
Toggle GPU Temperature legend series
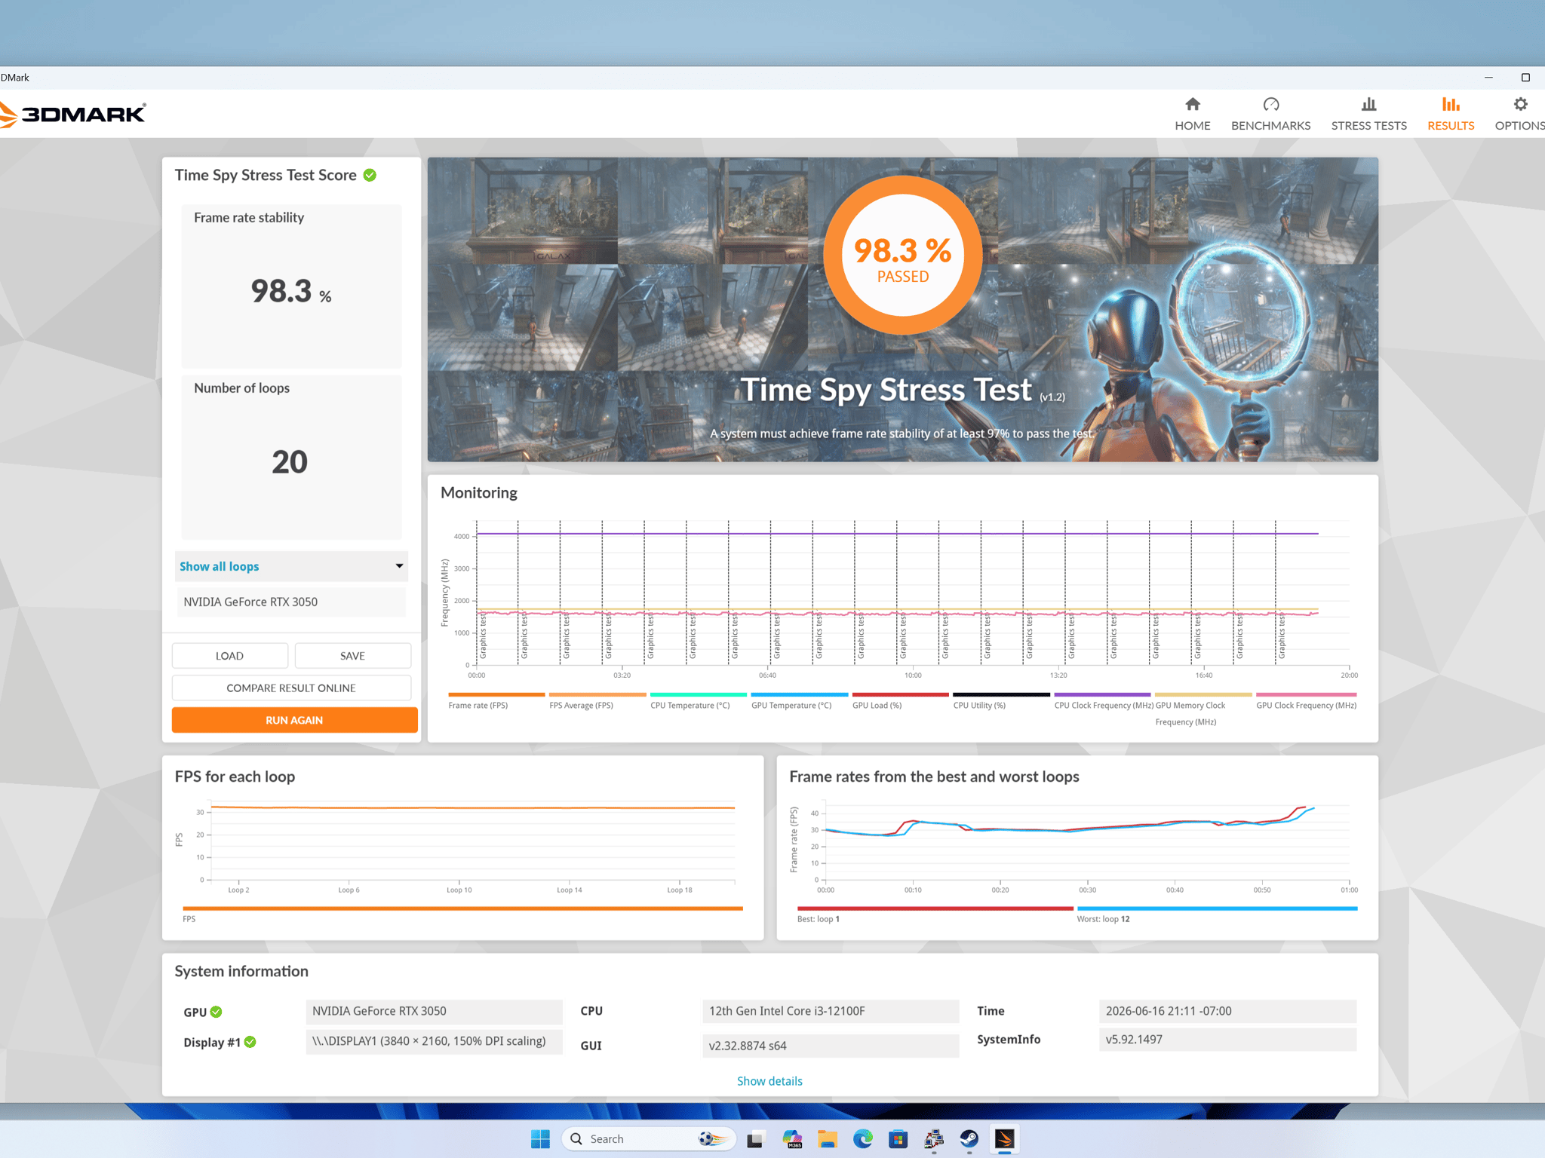click(x=799, y=701)
